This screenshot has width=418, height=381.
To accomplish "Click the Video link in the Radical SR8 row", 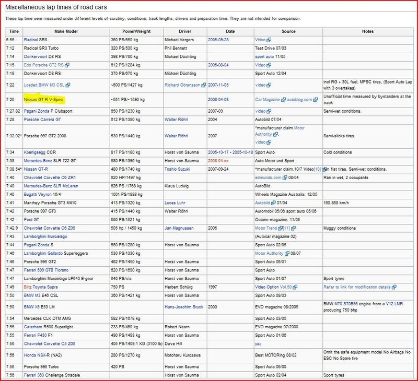I will [260, 40].
